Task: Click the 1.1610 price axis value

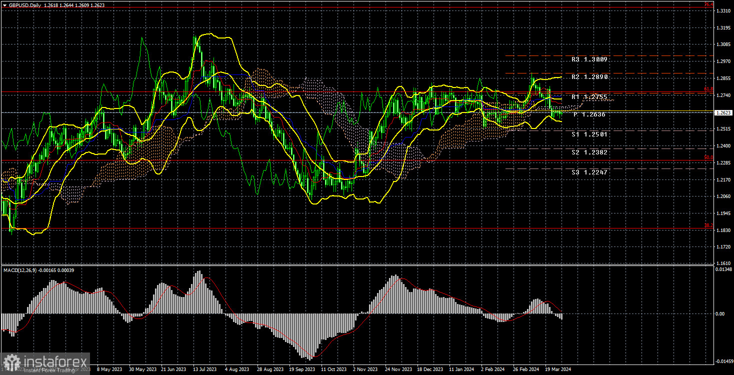Action: pyautogui.click(x=723, y=263)
